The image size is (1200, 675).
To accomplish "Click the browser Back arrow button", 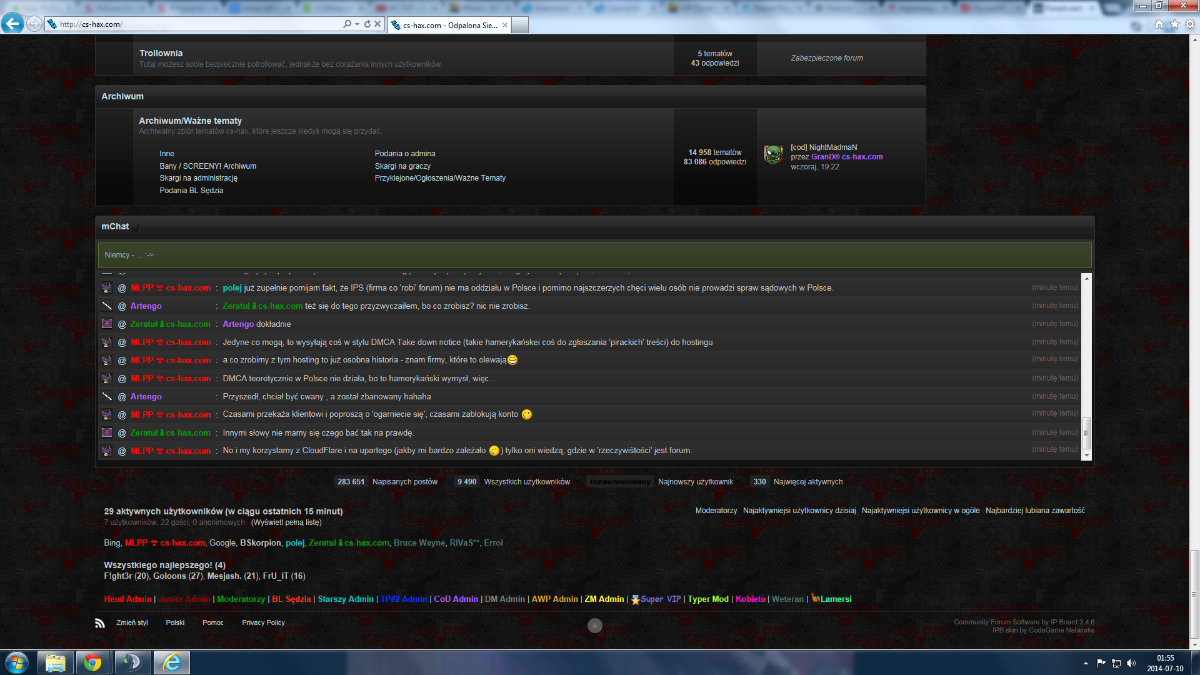I will pyautogui.click(x=12, y=24).
